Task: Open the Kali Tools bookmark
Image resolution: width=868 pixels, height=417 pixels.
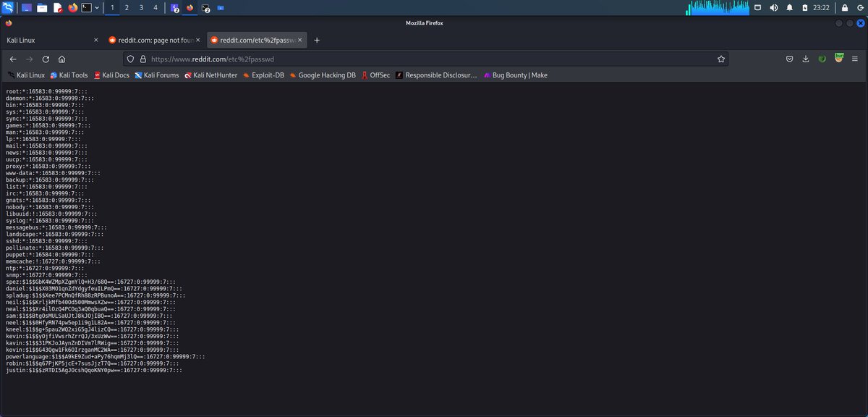Action: 69,75
